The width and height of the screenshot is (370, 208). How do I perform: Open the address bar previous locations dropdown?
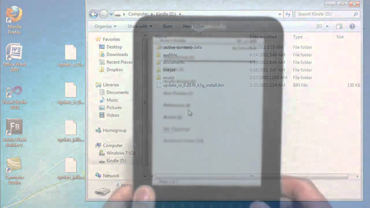coord(280,14)
